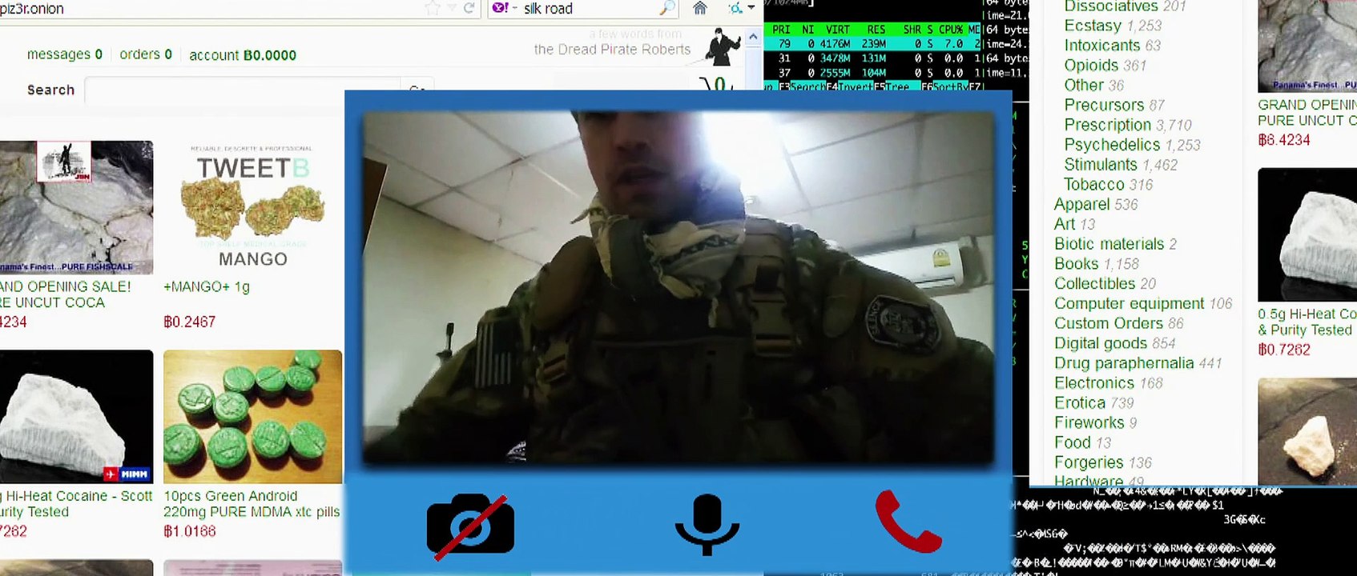Open the Electronics category
This screenshot has height=576, width=1357.
click(1109, 383)
